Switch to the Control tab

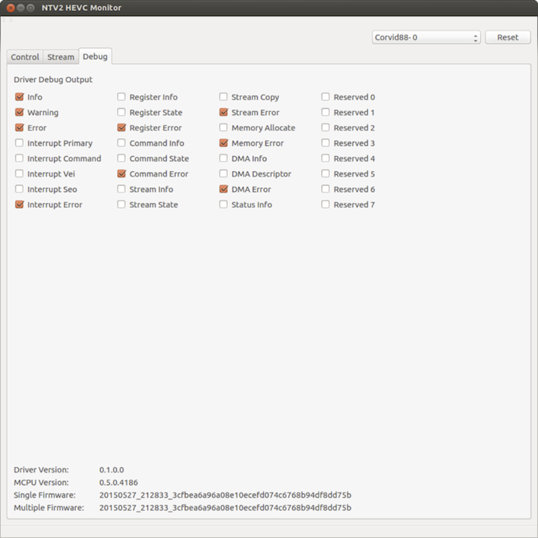click(24, 57)
